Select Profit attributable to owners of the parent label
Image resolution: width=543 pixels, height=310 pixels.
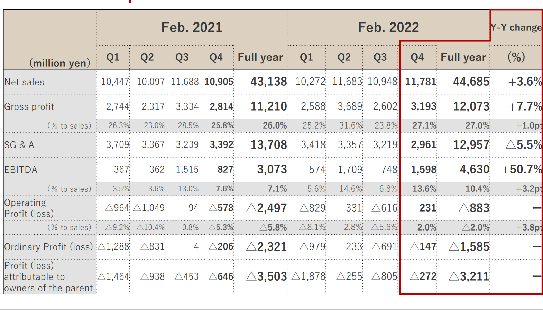pyautogui.click(x=48, y=277)
